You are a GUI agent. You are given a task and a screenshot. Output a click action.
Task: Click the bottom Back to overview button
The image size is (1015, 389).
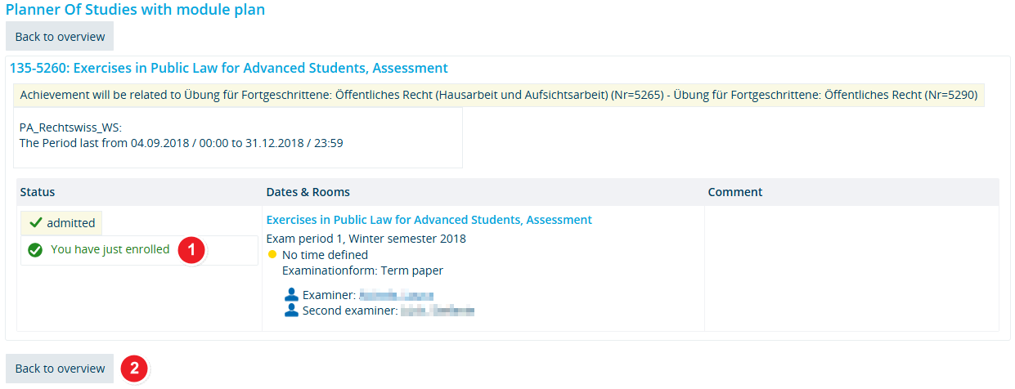pyautogui.click(x=60, y=369)
